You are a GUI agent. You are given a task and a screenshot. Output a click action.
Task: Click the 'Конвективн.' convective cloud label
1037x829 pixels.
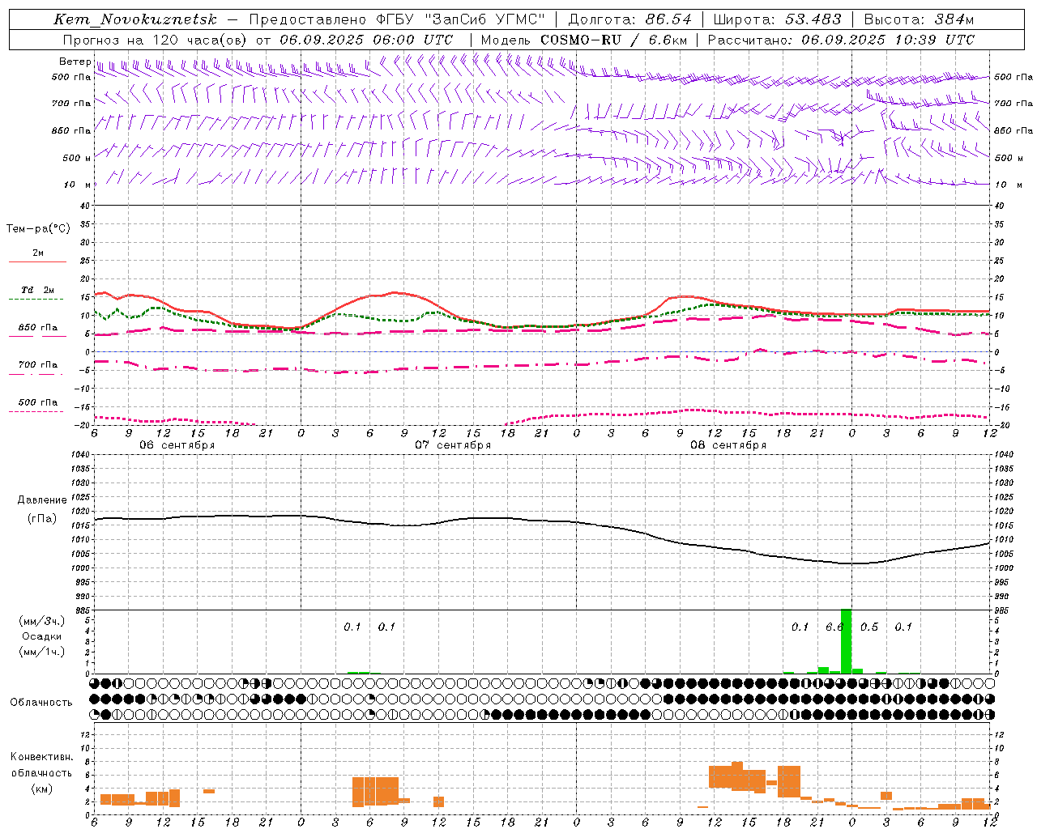(x=41, y=757)
